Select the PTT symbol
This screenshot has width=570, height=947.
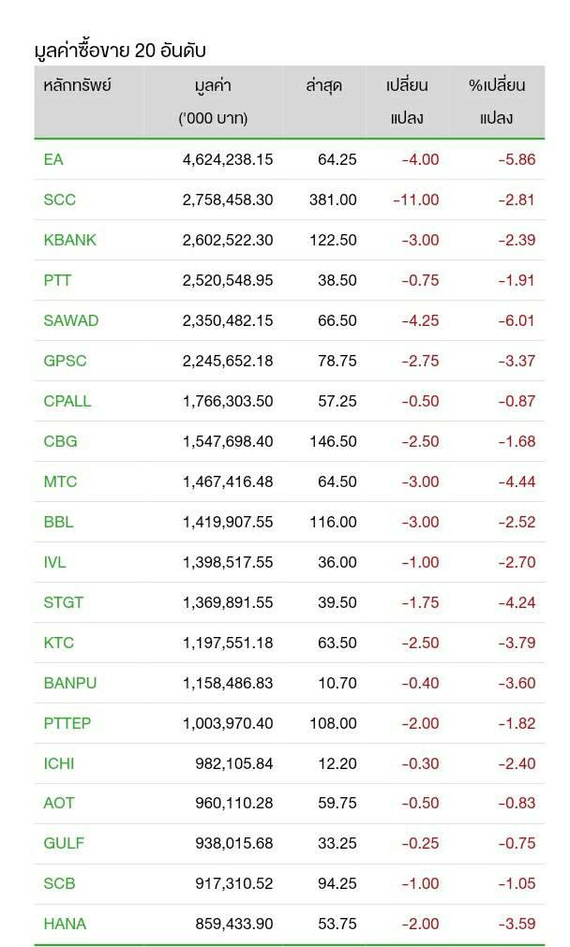coord(57,280)
